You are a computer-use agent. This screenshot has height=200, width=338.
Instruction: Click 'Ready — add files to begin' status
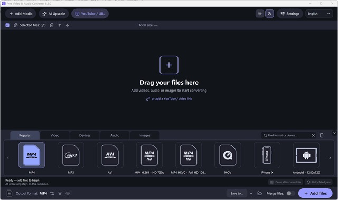click(22, 180)
